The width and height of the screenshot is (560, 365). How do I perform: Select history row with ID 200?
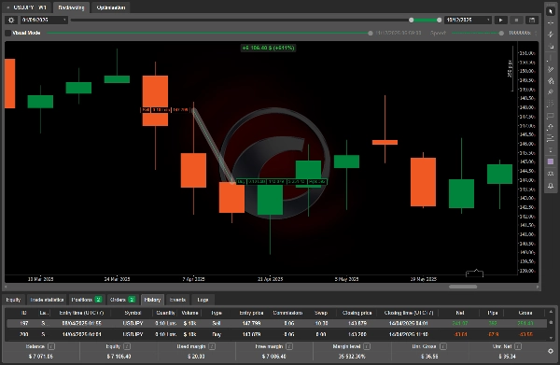[276, 334]
